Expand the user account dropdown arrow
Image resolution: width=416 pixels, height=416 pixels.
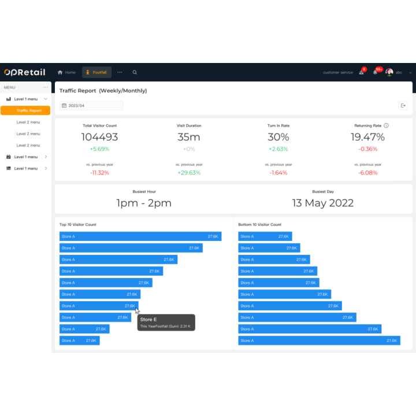coord(410,72)
